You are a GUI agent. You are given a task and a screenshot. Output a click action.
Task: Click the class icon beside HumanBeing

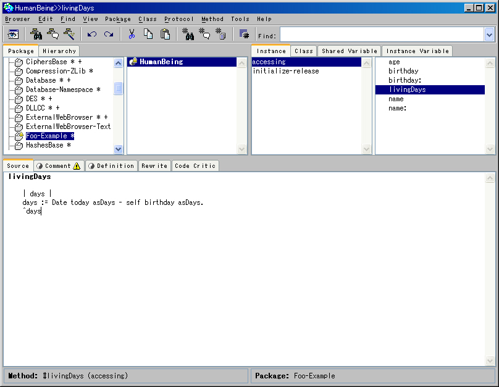[133, 62]
